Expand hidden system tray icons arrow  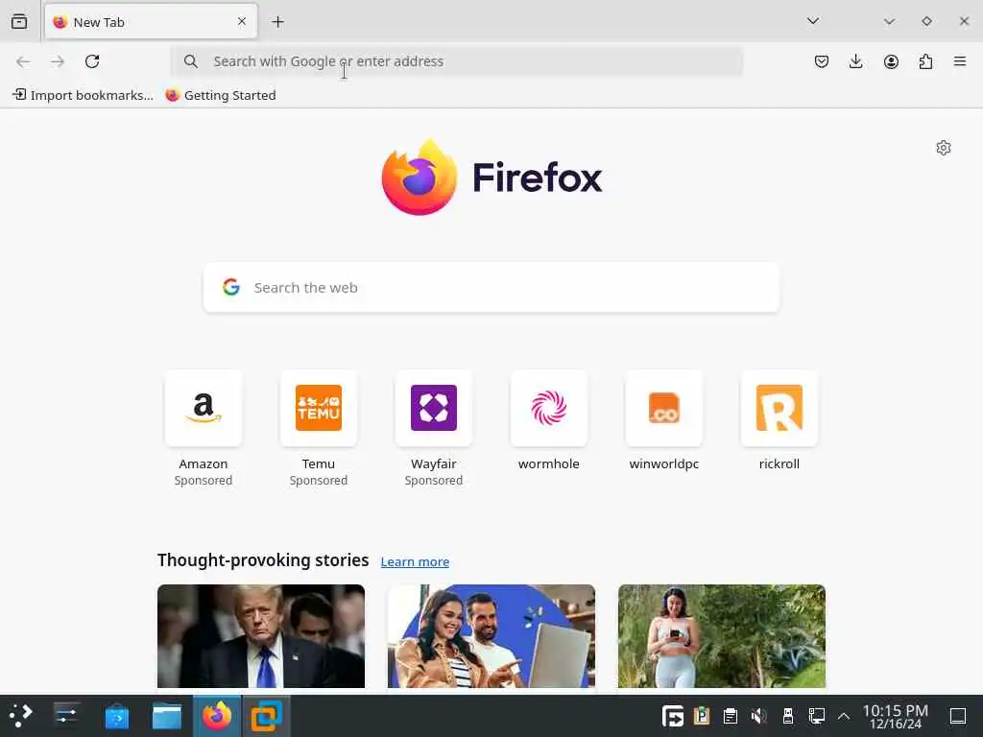(844, 716)
